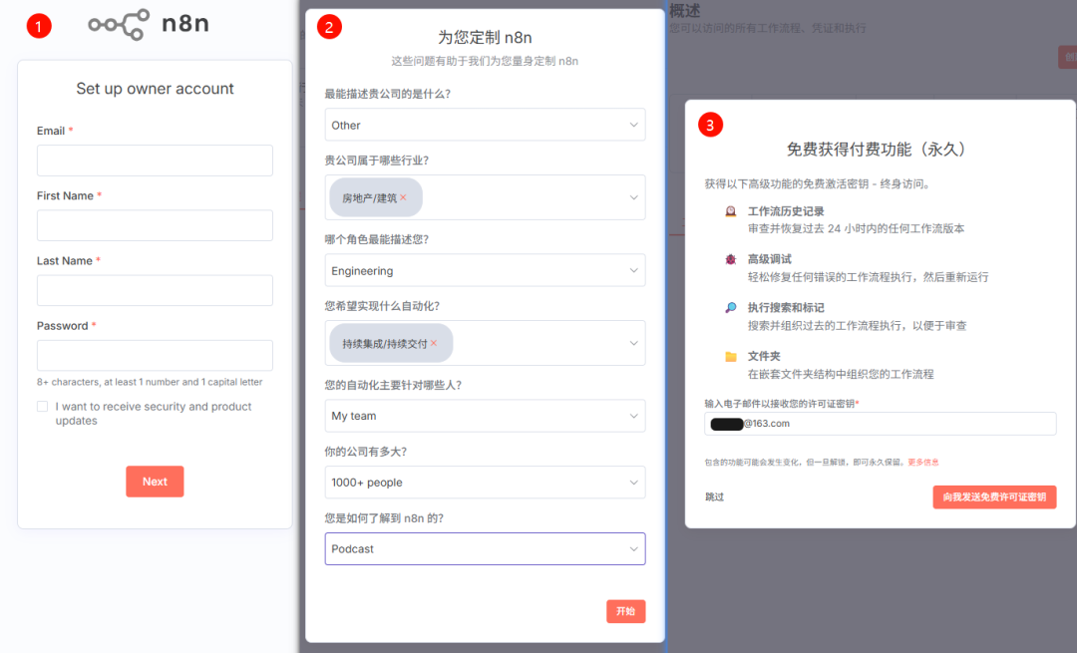Click the Password input field
1077x653 pixels.
click(155, 356)
